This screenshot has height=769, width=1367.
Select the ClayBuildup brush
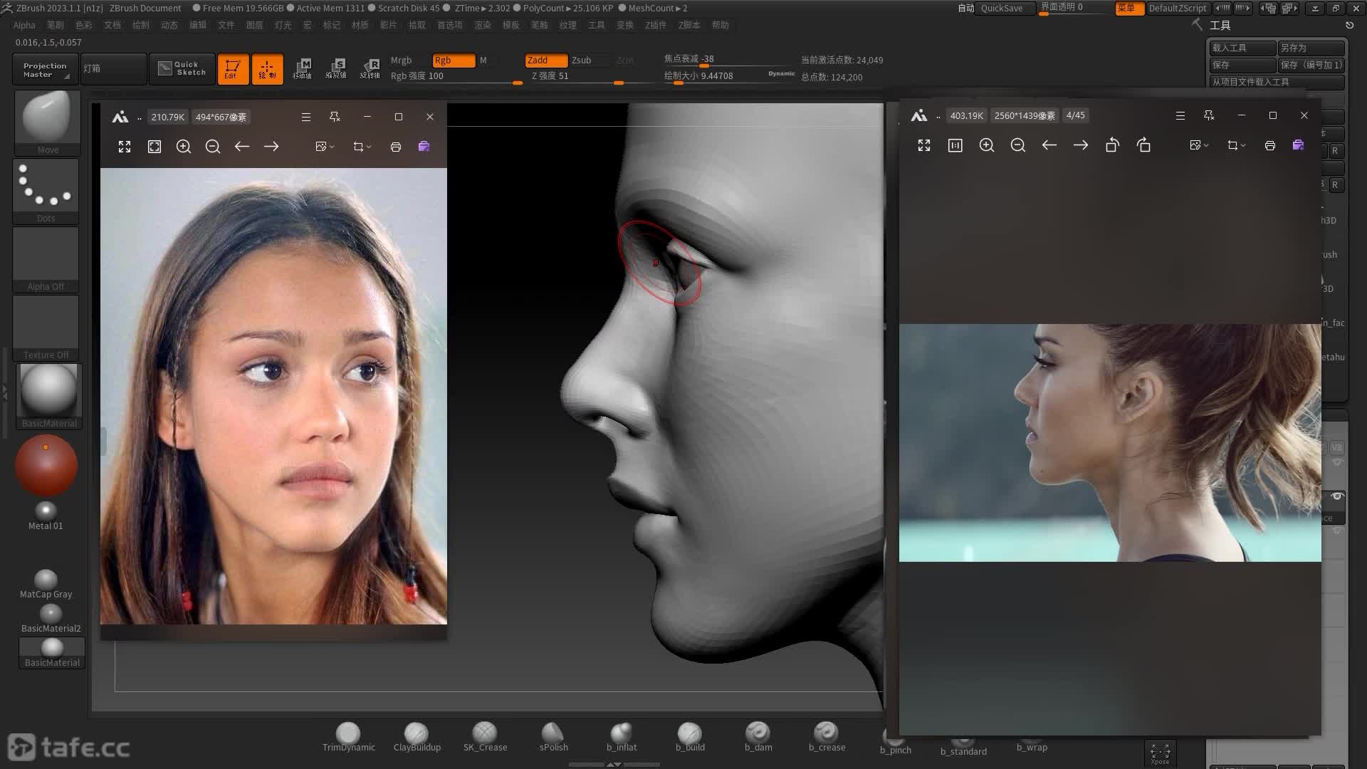click(417, 735)
